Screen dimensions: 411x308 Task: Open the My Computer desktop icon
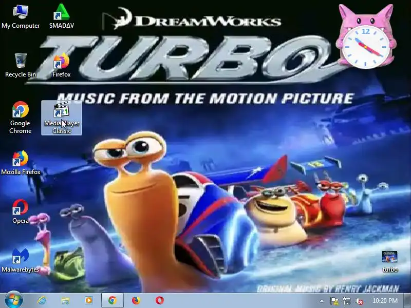tap(21, 16)
